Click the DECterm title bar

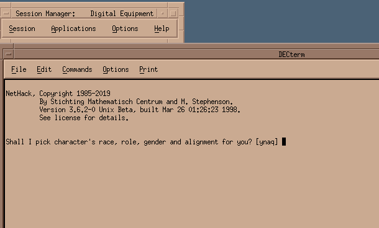(291, 55)
